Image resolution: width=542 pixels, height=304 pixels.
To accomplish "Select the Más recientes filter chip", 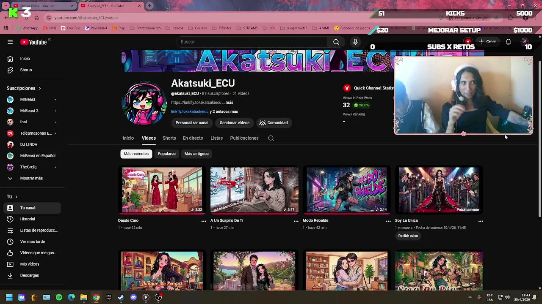I will click(x=136, y=154).
